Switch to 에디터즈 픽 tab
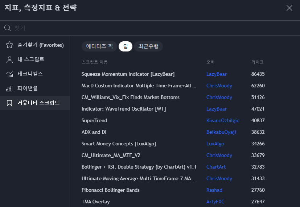The height and width of the screenshot is (207, 300). pos(99,46)
